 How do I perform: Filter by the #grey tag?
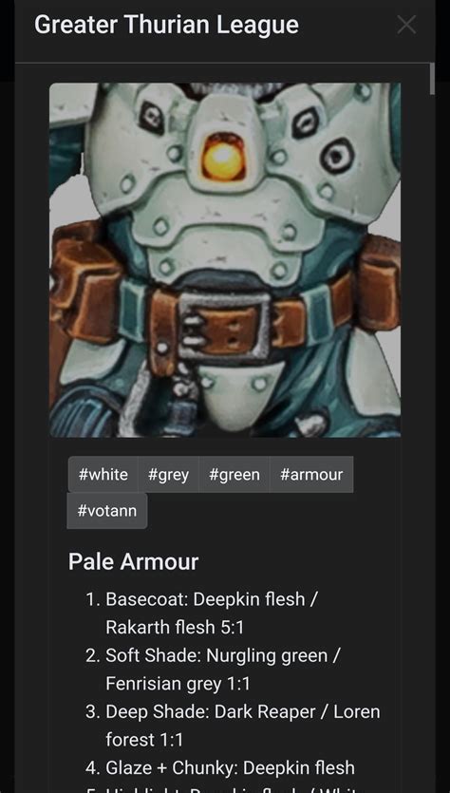[168, 475]
